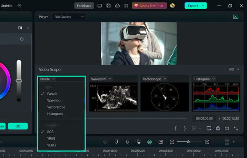Save the project with the floppy disk icon
This screenshot has width=247, height=158.
108,6
